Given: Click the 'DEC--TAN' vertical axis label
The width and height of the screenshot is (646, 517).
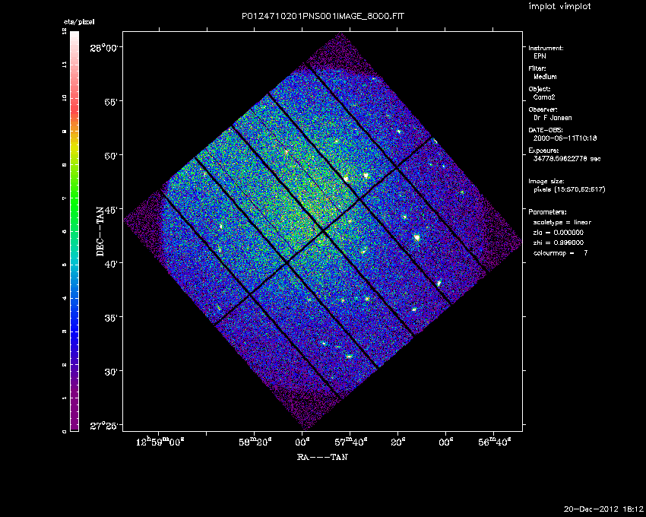Looking at the screenshot, I should 100,231.
